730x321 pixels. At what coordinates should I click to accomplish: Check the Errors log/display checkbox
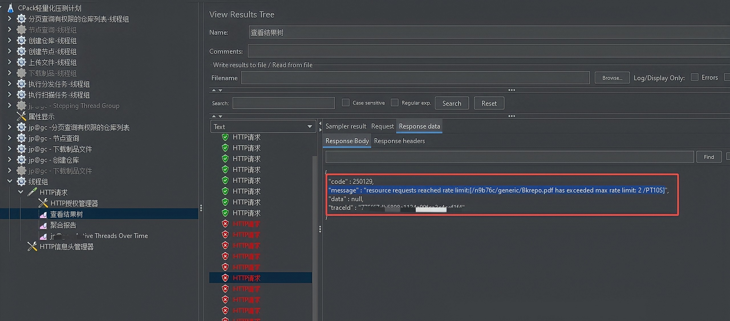tap(695, 77)
